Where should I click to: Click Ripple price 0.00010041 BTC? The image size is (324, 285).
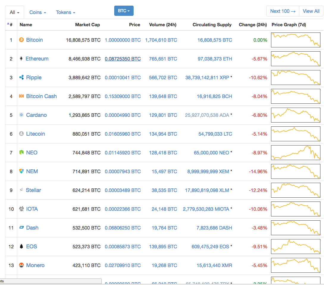coord(123,78)
